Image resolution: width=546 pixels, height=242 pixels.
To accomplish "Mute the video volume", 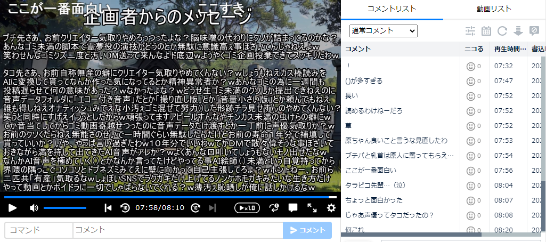I will pos(34,208).
